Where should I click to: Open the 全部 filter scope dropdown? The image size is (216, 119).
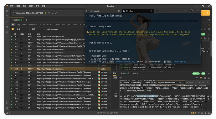tap(23, 29)
